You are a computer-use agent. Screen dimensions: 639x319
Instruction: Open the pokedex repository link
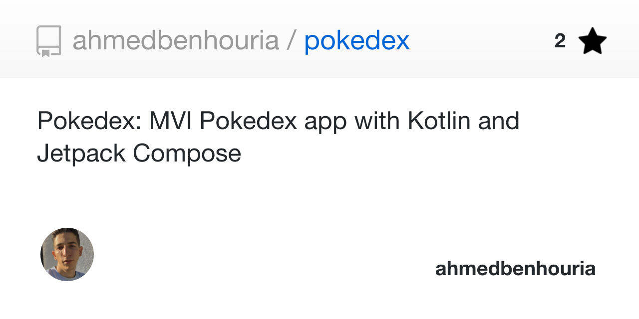click(356, 41)
